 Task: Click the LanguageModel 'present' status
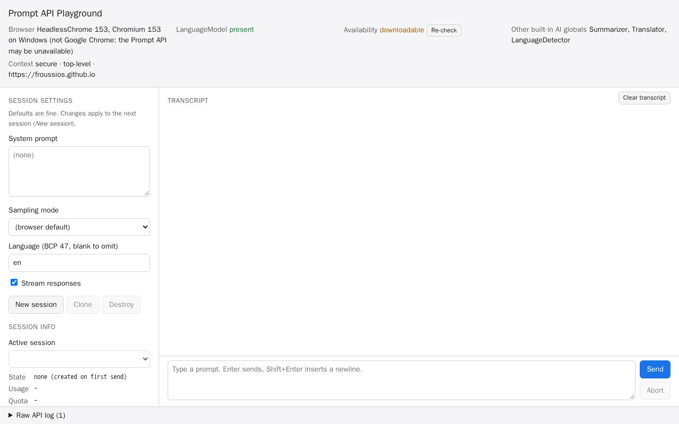[x=241, y=30]
